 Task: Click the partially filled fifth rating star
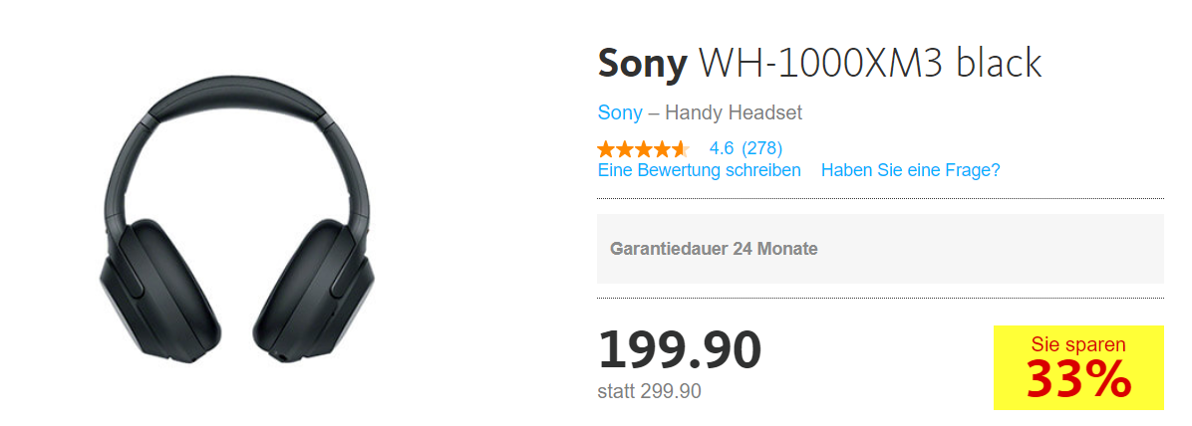[680, 149]
